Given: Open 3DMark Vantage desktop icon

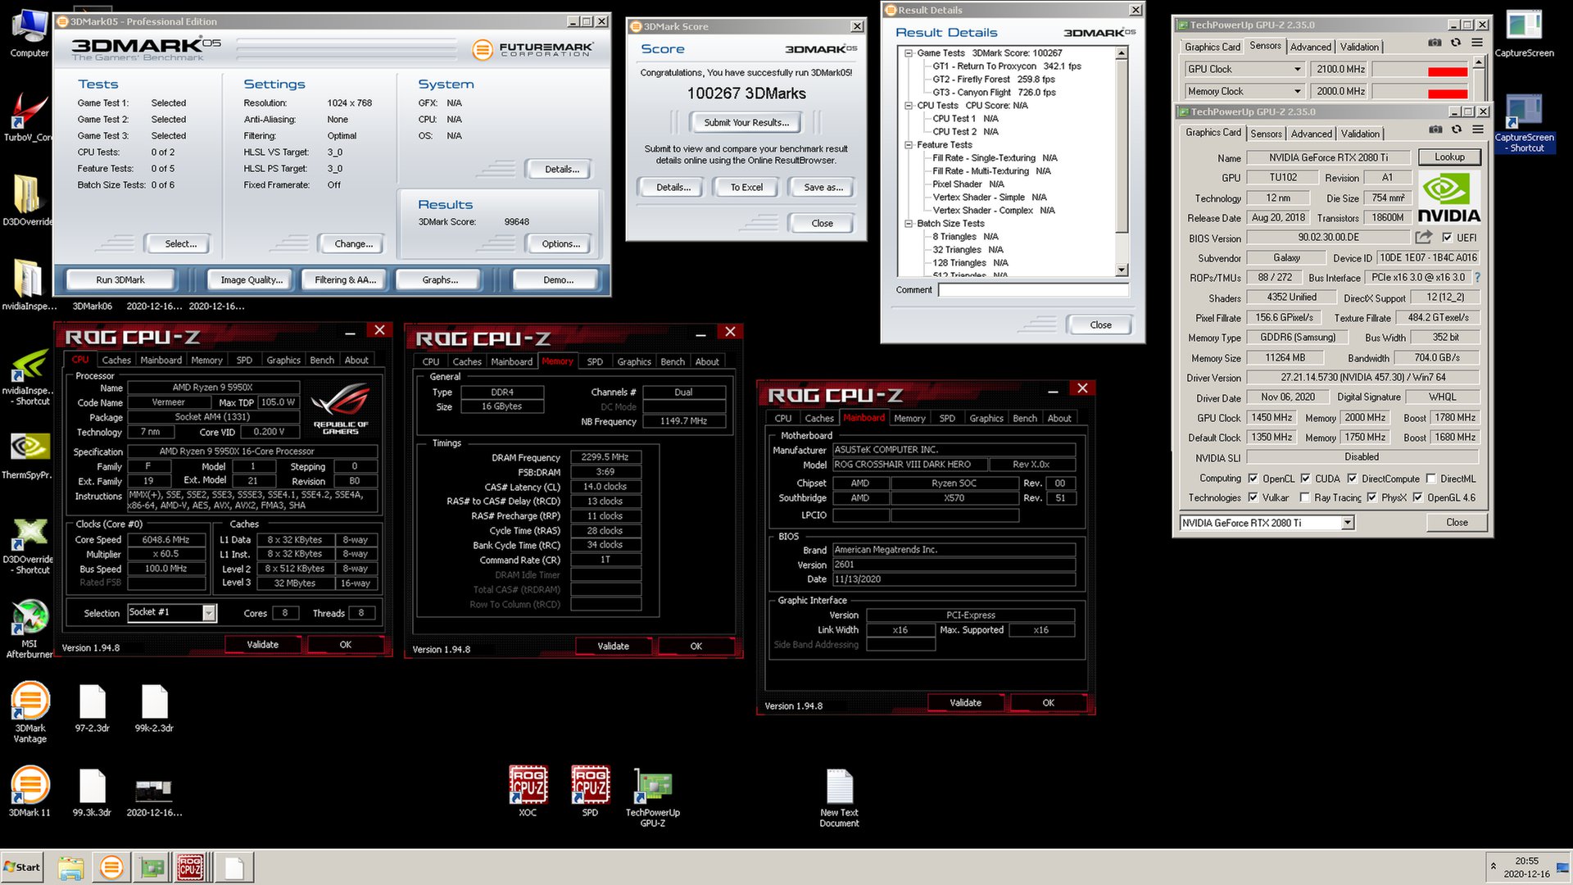Looking at the screenshot, I should point(30,713).
